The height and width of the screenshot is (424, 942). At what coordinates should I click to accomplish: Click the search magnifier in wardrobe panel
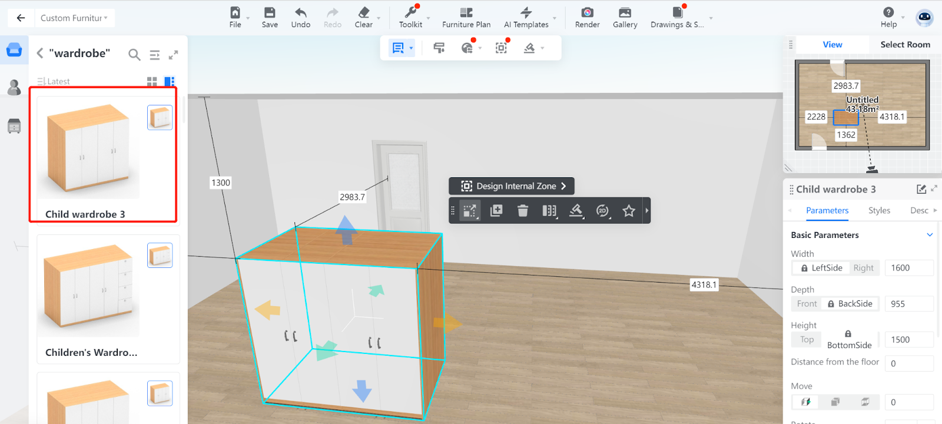(134, 55)
